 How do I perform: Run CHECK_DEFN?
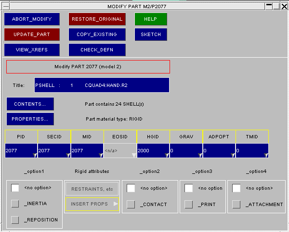[97, 50]
